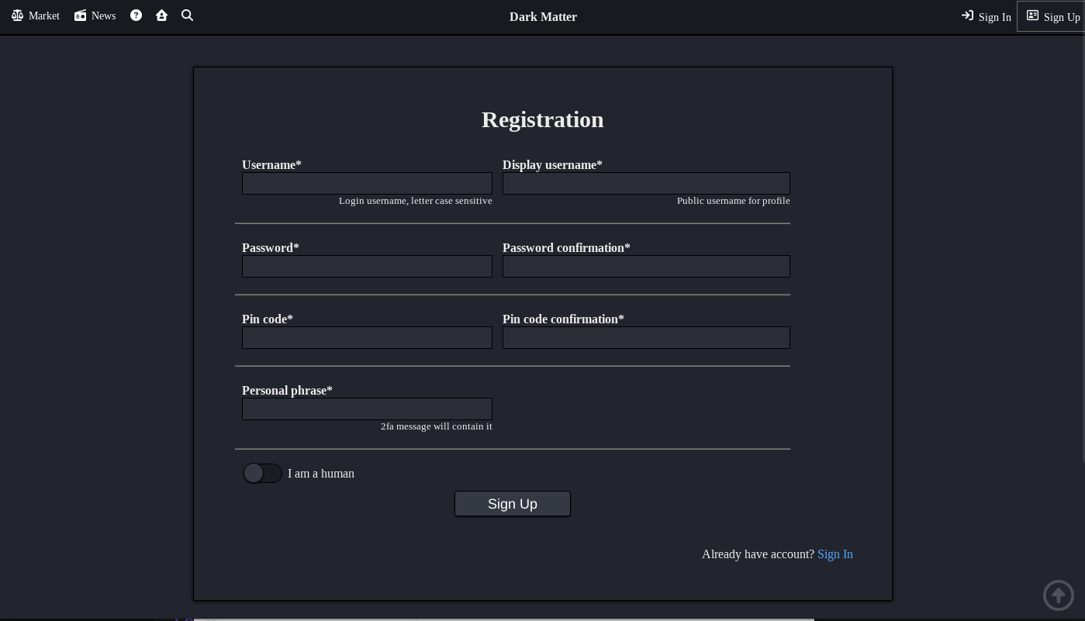Select the Password input box
The width and height of the screenshot is (1085, 621).
click(367, 266)
